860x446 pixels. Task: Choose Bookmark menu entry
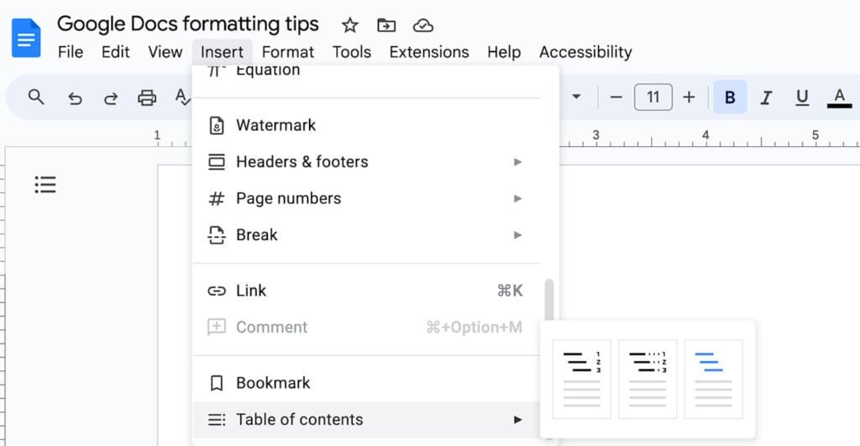366,383
